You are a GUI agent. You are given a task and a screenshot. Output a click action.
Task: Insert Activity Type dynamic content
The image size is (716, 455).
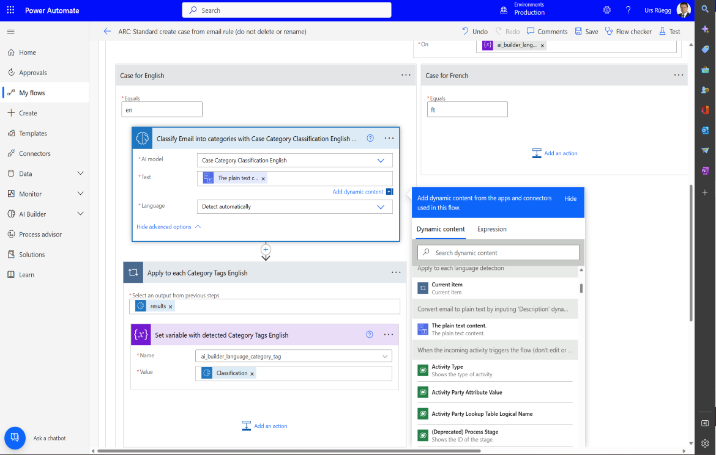point(495,370)
